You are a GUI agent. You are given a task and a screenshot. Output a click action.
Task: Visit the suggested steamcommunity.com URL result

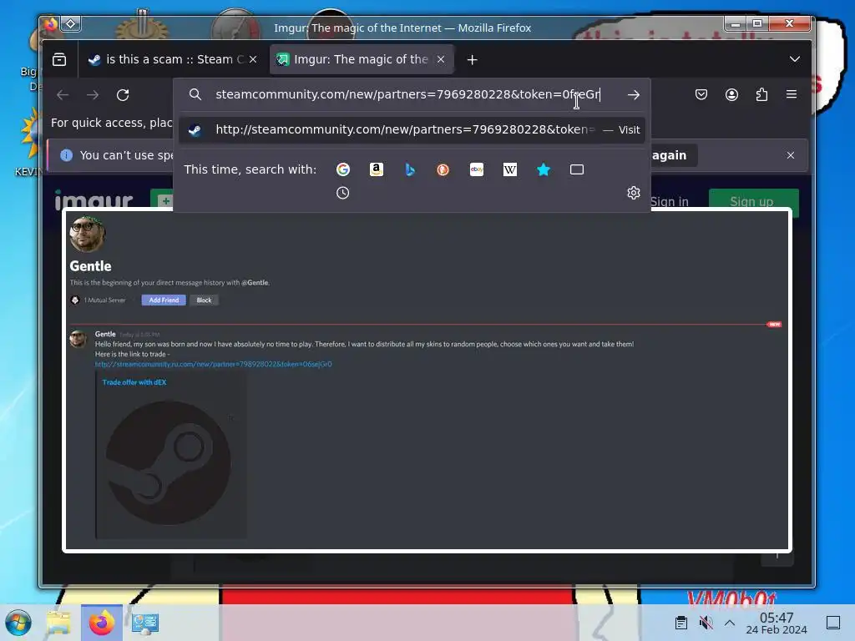(x=412, y=129)
